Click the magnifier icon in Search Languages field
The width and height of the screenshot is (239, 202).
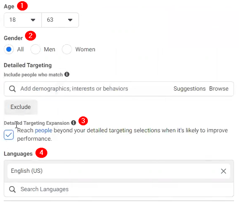coord(12,189)
